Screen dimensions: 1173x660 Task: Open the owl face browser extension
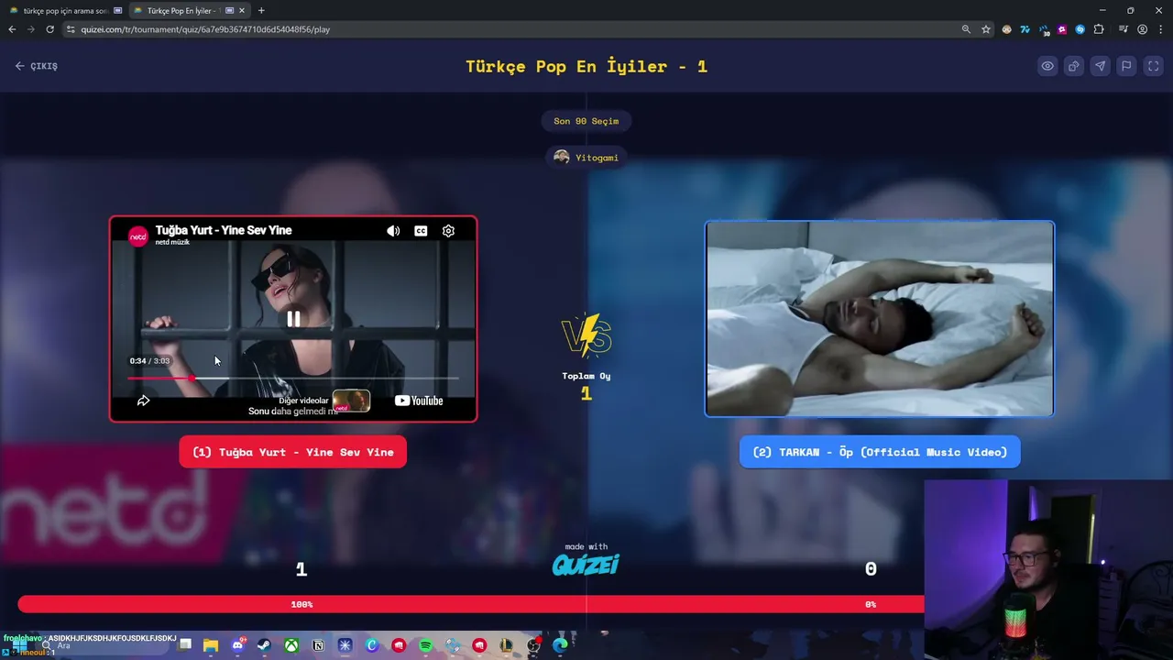1007,29
